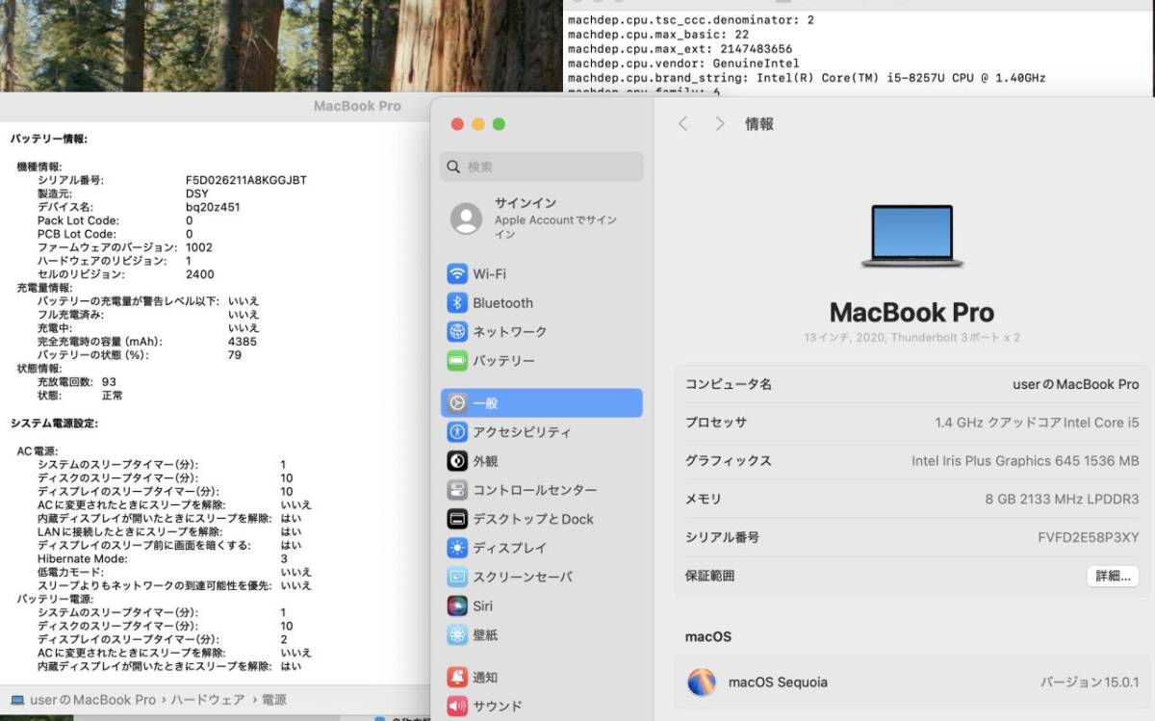
Task: Click the 充放電回数: 93 cycle count row
Action: point(77,382)
